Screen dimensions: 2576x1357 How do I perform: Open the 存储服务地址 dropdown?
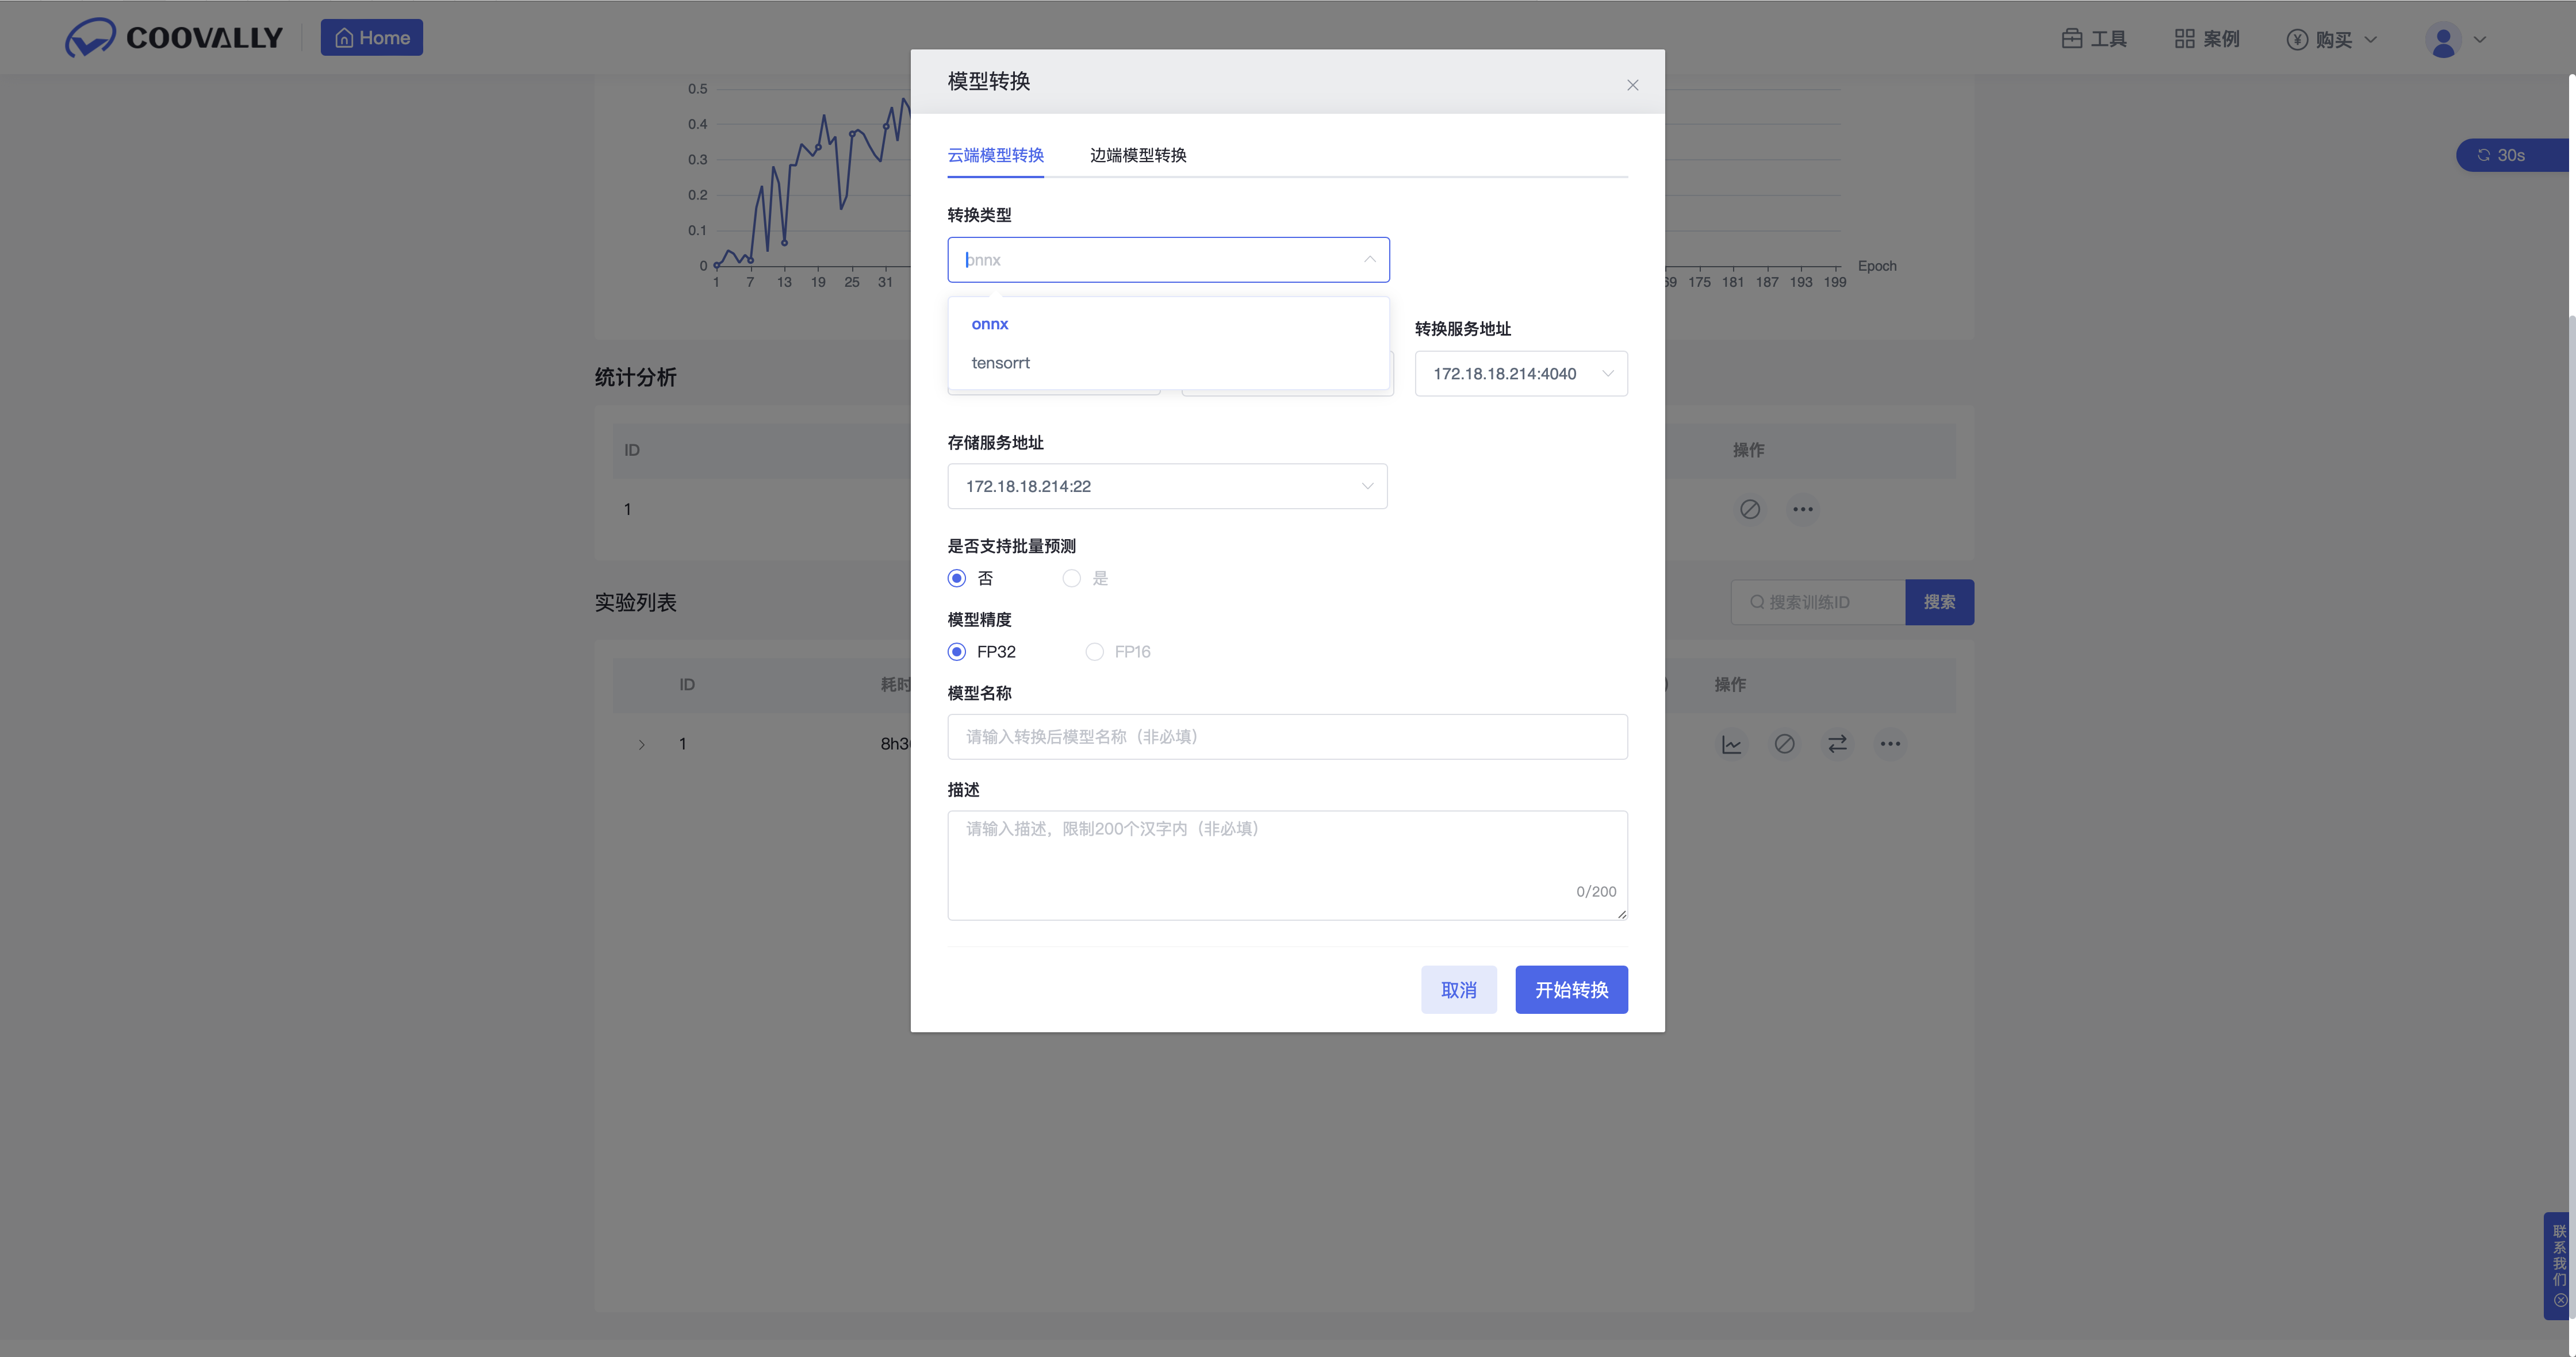tap(1166, 487)
